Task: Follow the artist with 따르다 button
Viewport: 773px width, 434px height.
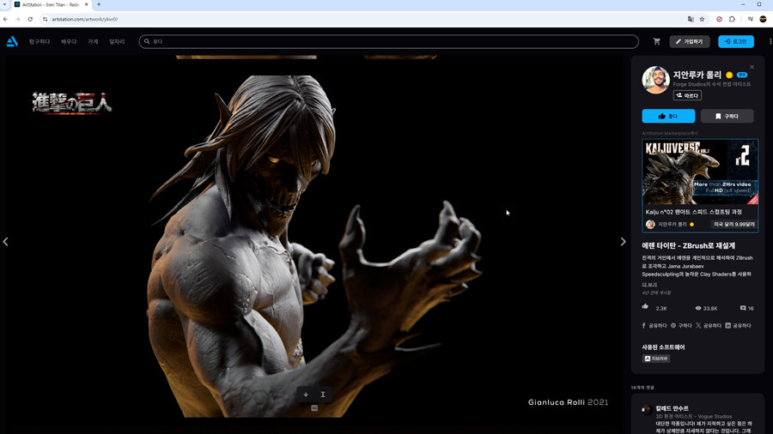Action: click(687, 95)
